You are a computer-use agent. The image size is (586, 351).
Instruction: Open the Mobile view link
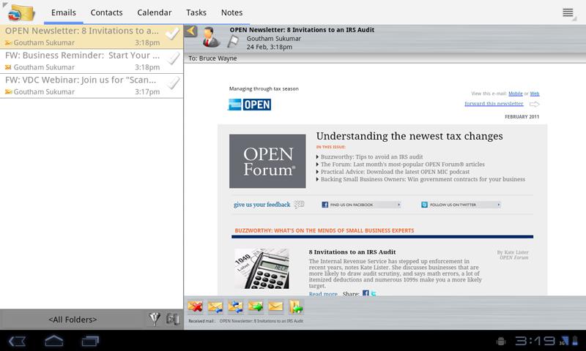[516, 94]
